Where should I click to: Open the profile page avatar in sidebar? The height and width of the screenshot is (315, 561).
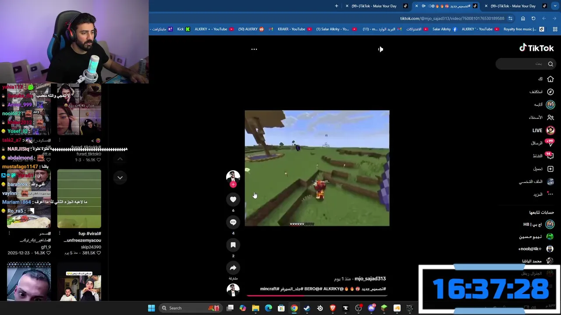[550, 182]
